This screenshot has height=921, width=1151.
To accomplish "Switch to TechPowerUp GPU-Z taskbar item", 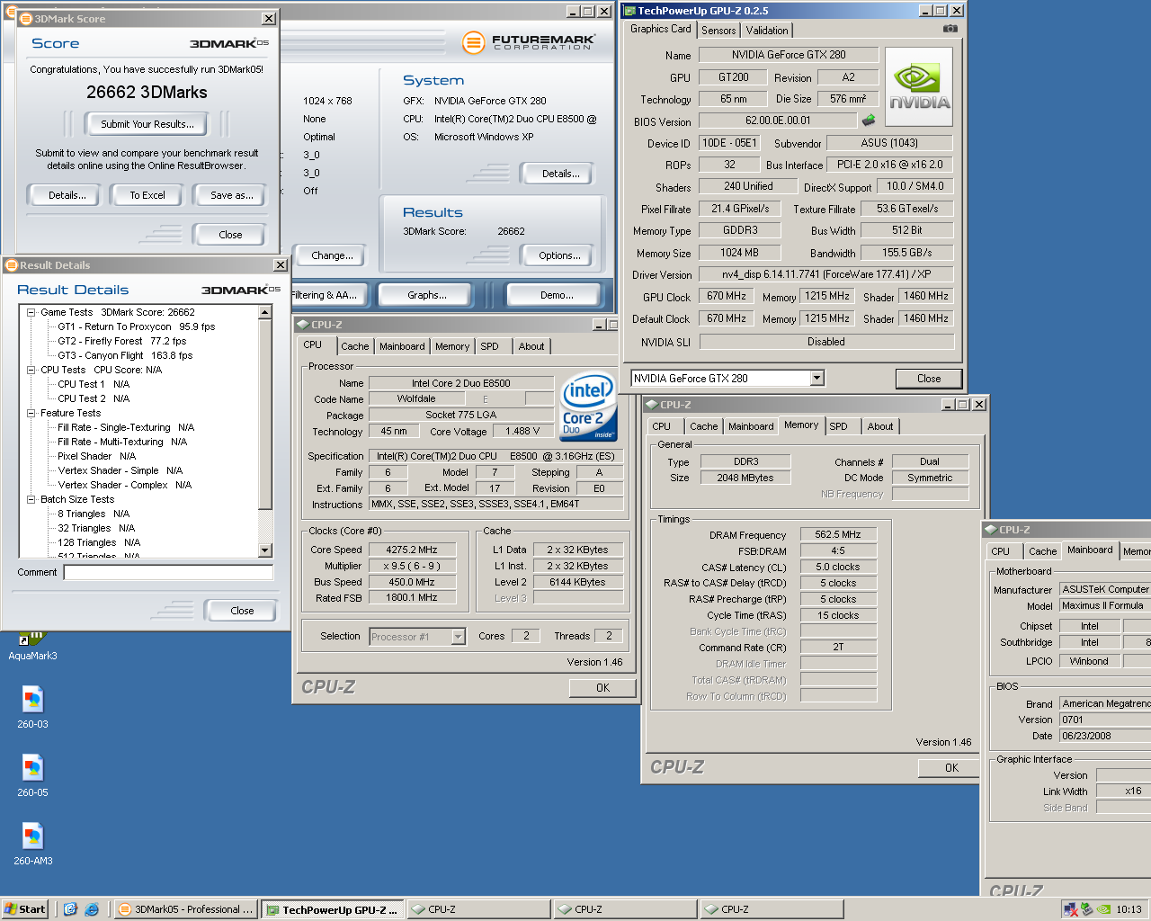I will pyautogui.click(x=333, y=909).
